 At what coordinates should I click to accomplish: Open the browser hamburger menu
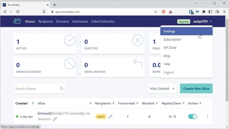(x=224, y=12)
